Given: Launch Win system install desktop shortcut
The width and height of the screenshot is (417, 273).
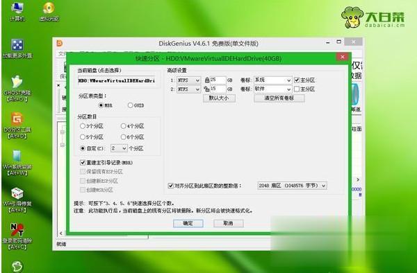Looking at the screenshot, I should [x=17, y=162].
